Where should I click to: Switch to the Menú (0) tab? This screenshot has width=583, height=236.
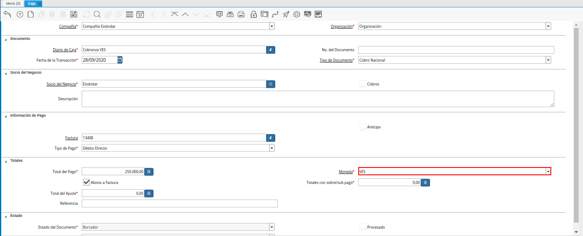click(13, 3)
